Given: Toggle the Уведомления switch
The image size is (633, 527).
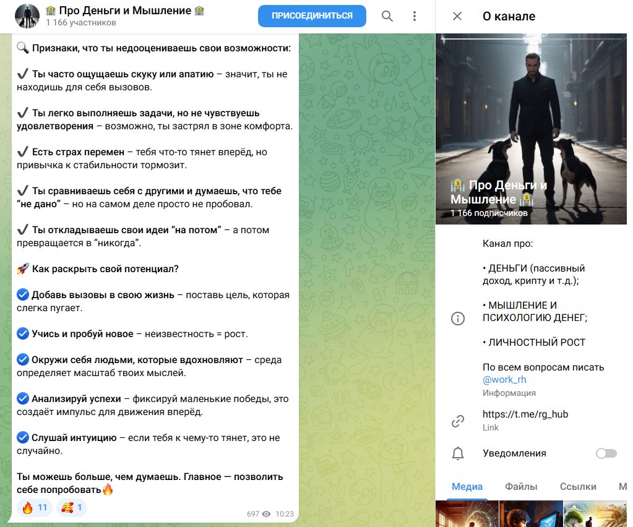Looking at the screenshot, I should tap(606, 453).
